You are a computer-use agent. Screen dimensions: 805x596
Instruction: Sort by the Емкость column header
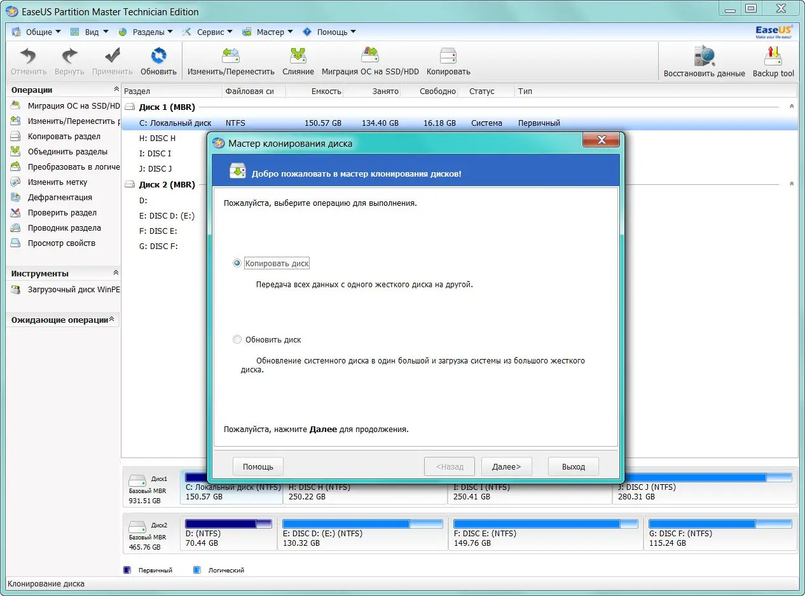(315, 91)
